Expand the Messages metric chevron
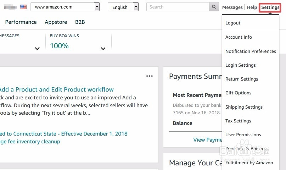 (x=37, y=49)
